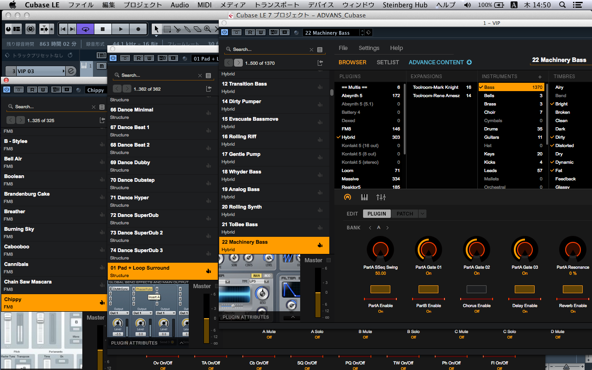Select the Toolroom-Mark Knight expansion
This screenshot has height=370, width=592.
click(x=442, y=87)
